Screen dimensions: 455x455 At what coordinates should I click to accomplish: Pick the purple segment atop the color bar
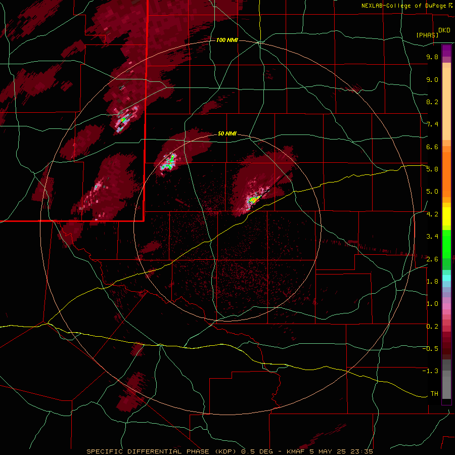coord(446,51)
